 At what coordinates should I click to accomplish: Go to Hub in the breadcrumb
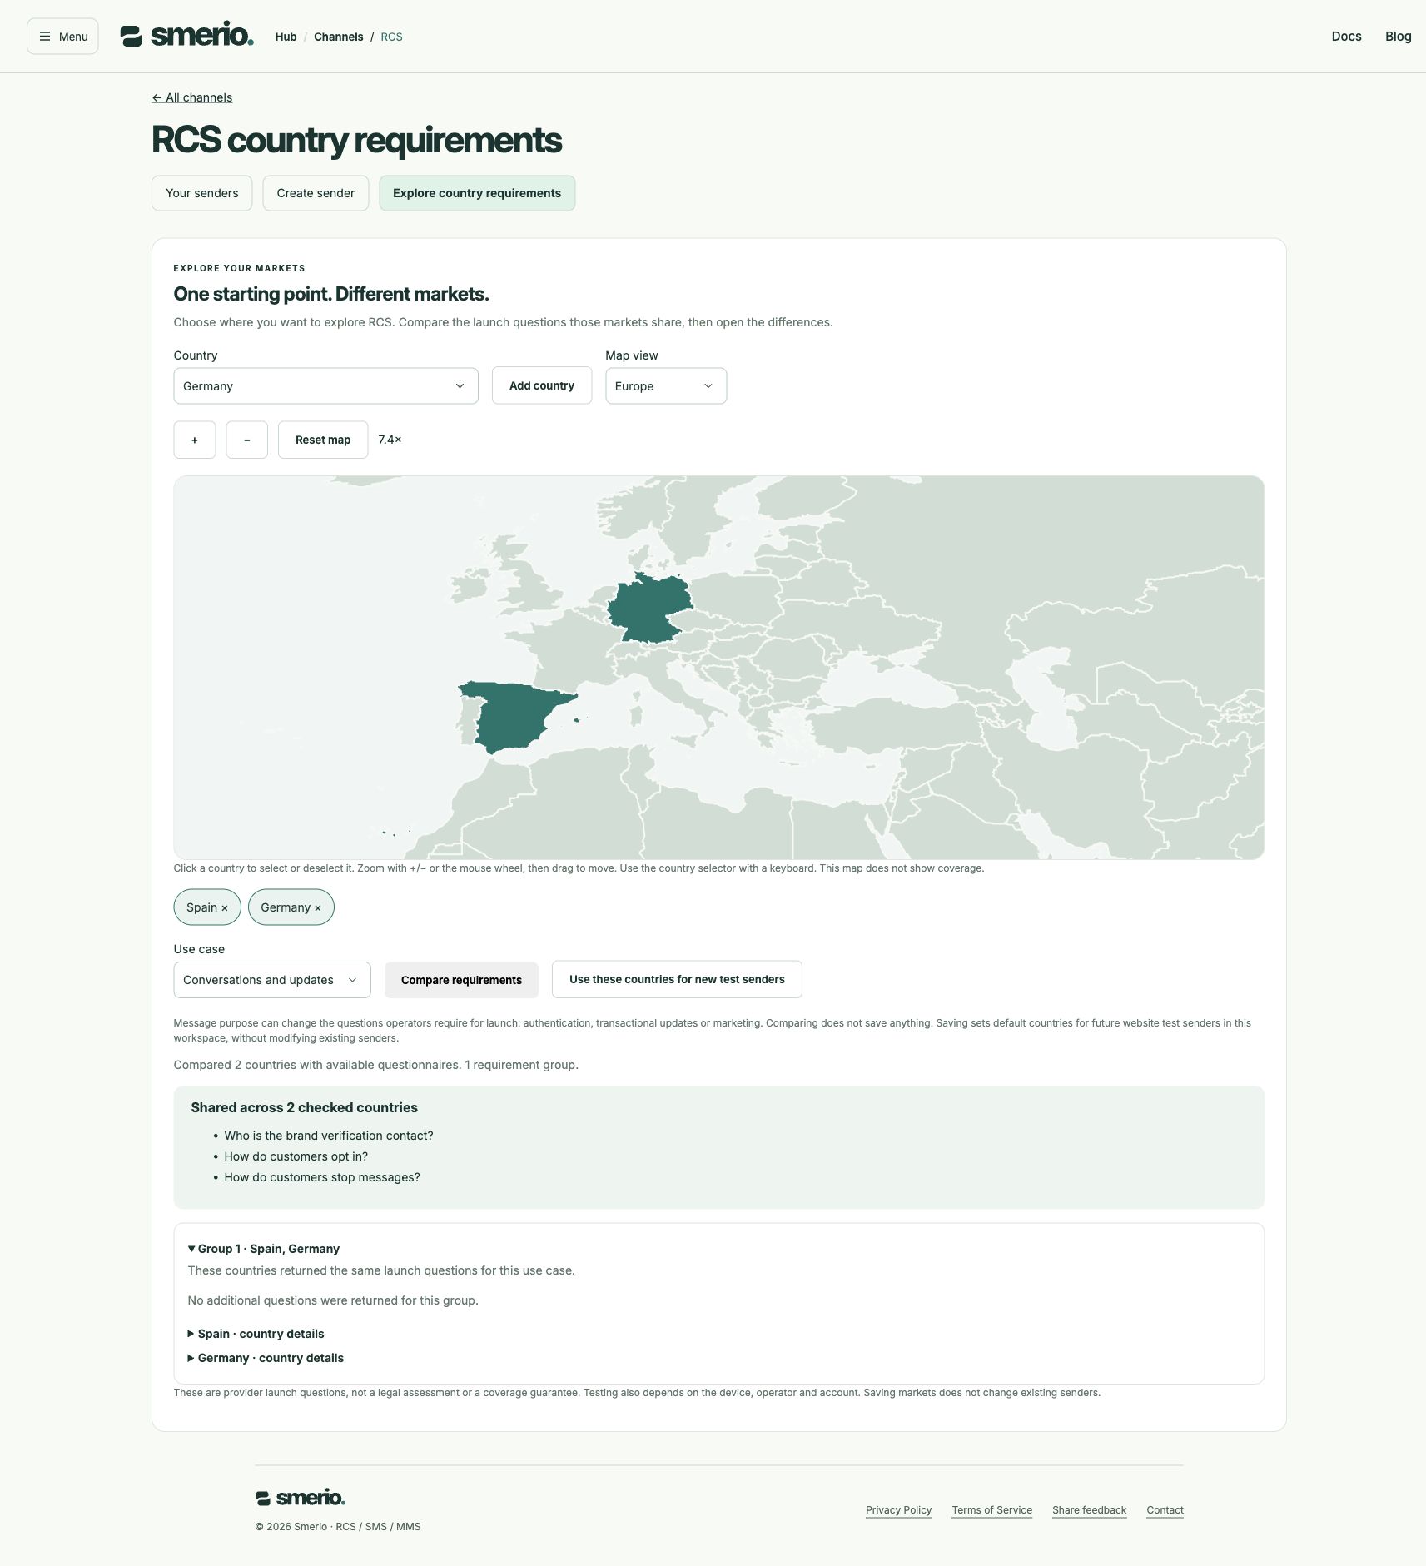pos(286,37)
